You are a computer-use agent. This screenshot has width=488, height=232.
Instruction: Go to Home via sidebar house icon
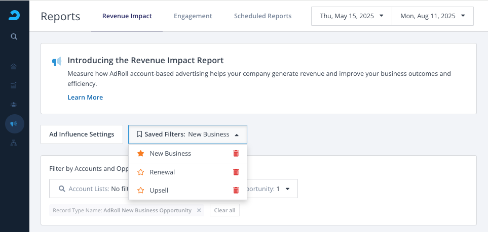[14, 66]
